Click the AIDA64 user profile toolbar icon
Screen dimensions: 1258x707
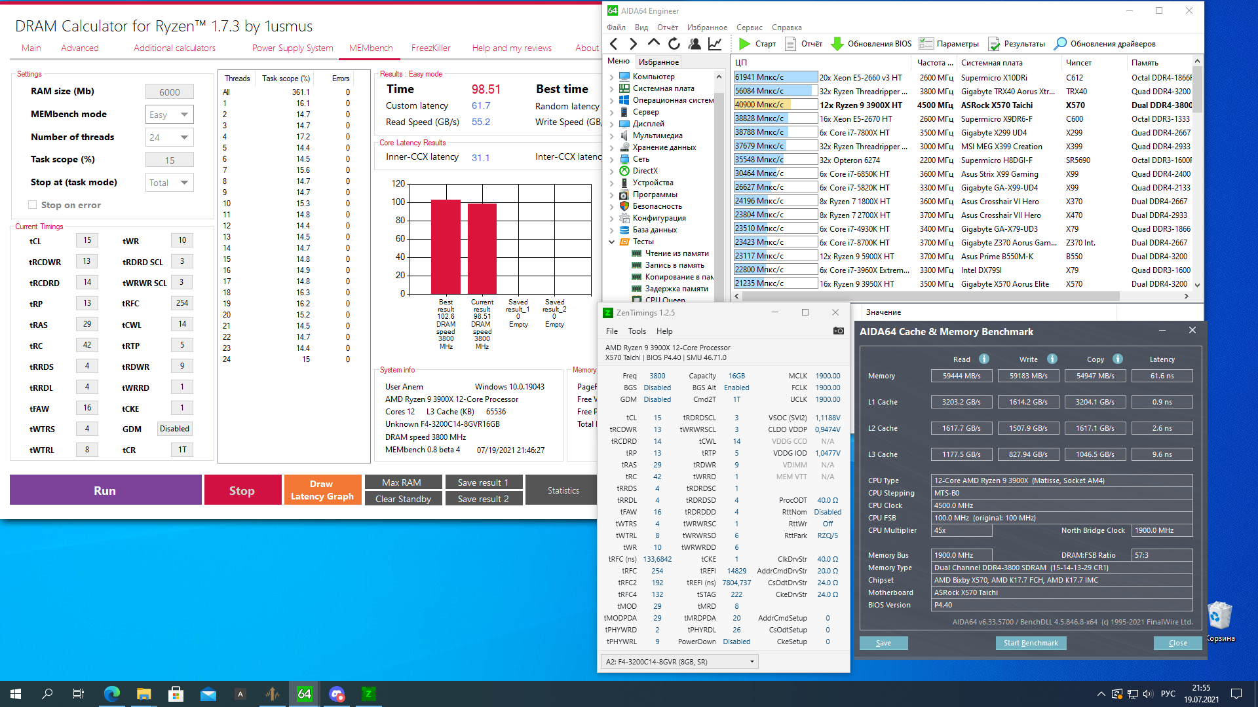point(695,44)
